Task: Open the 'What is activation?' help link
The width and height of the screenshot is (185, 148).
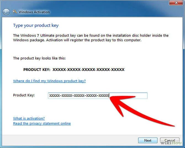Action: click(x=29, y=118)
